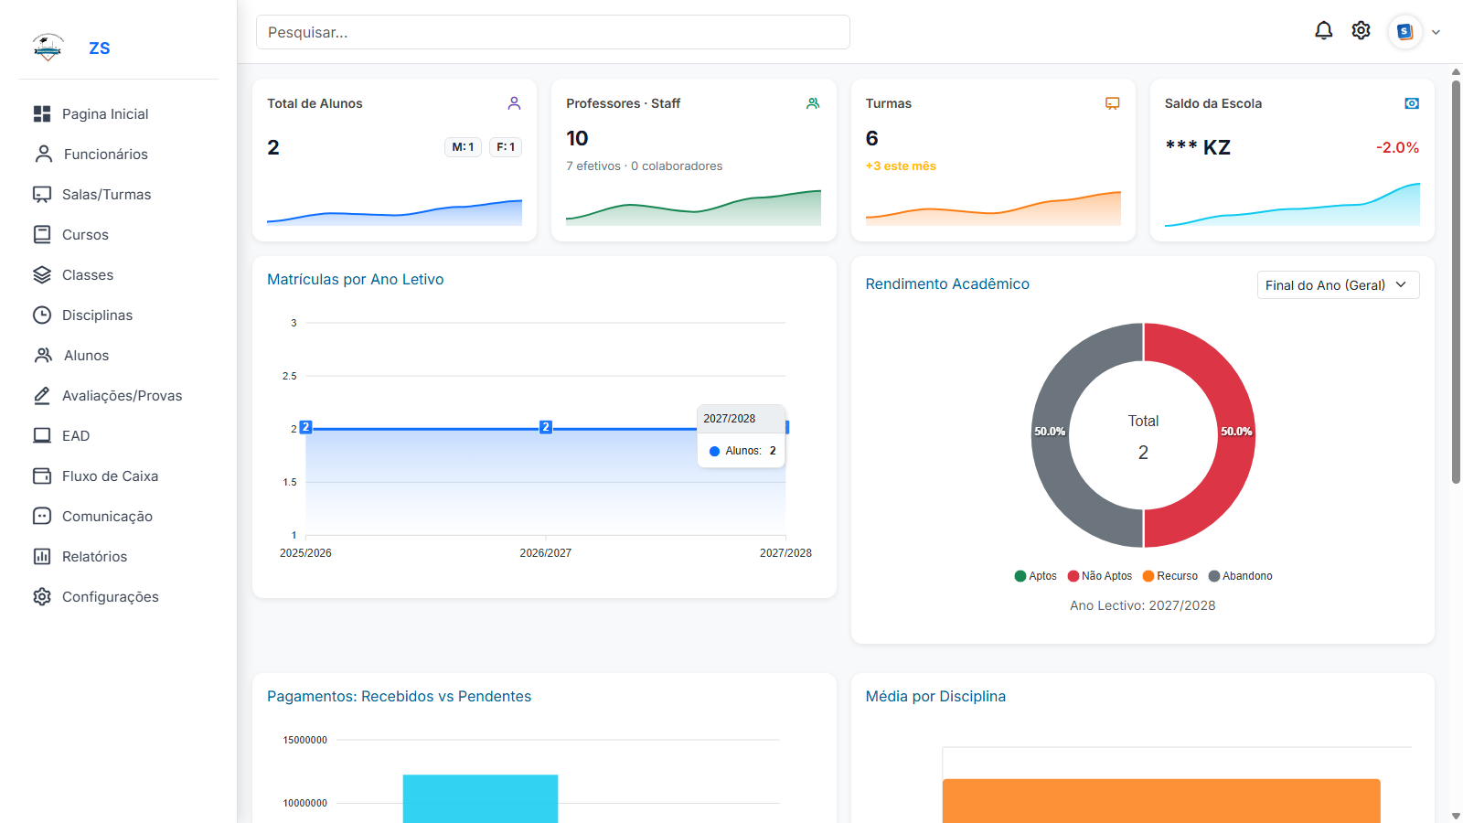Image resolution: width=1463 pixels, height=823 pixels.
Task: Open the Final do Ano (Geral) dropdown
Action: pos(1338,284)
